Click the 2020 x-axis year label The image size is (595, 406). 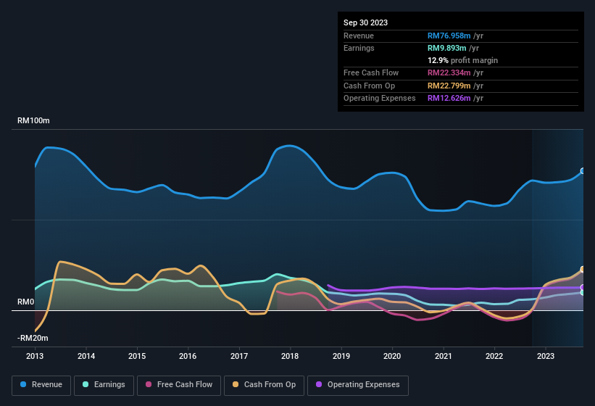coord(392,356)
